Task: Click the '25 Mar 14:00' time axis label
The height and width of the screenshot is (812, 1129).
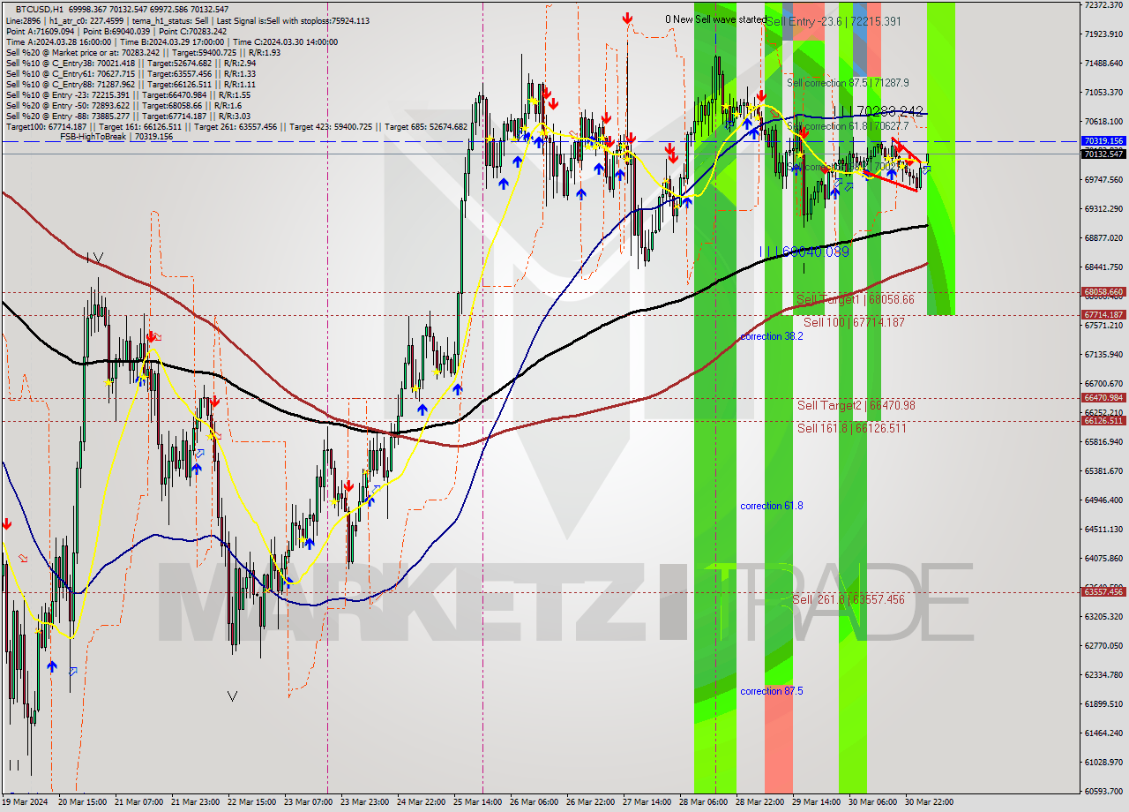Action: click(477, 802)
